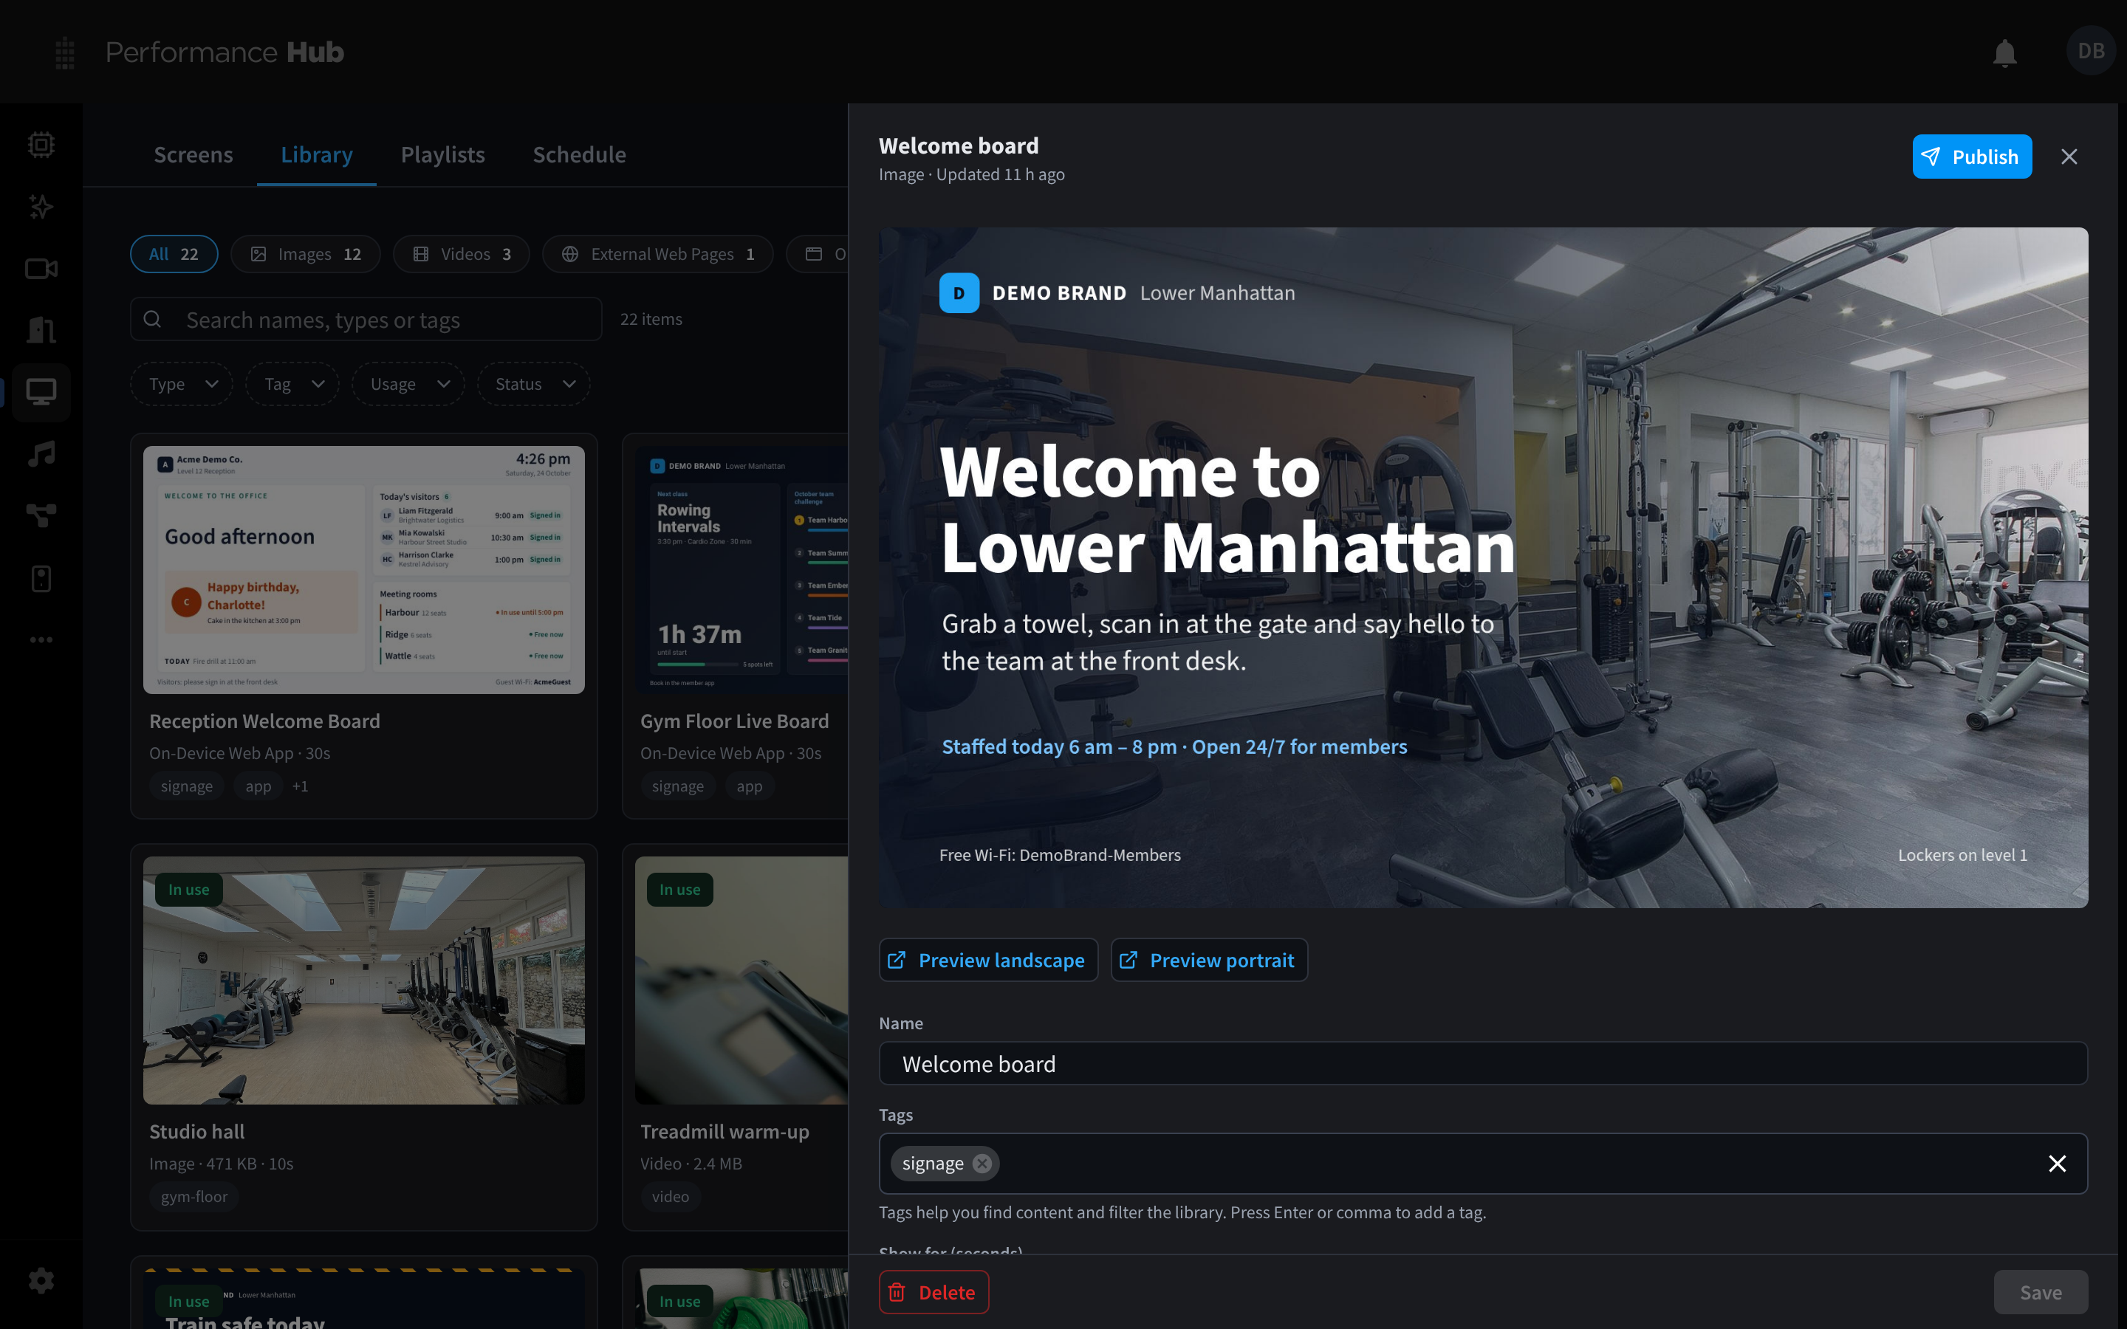
Task: Open the network nodes sidebar icon
Action: coord(41,516)
